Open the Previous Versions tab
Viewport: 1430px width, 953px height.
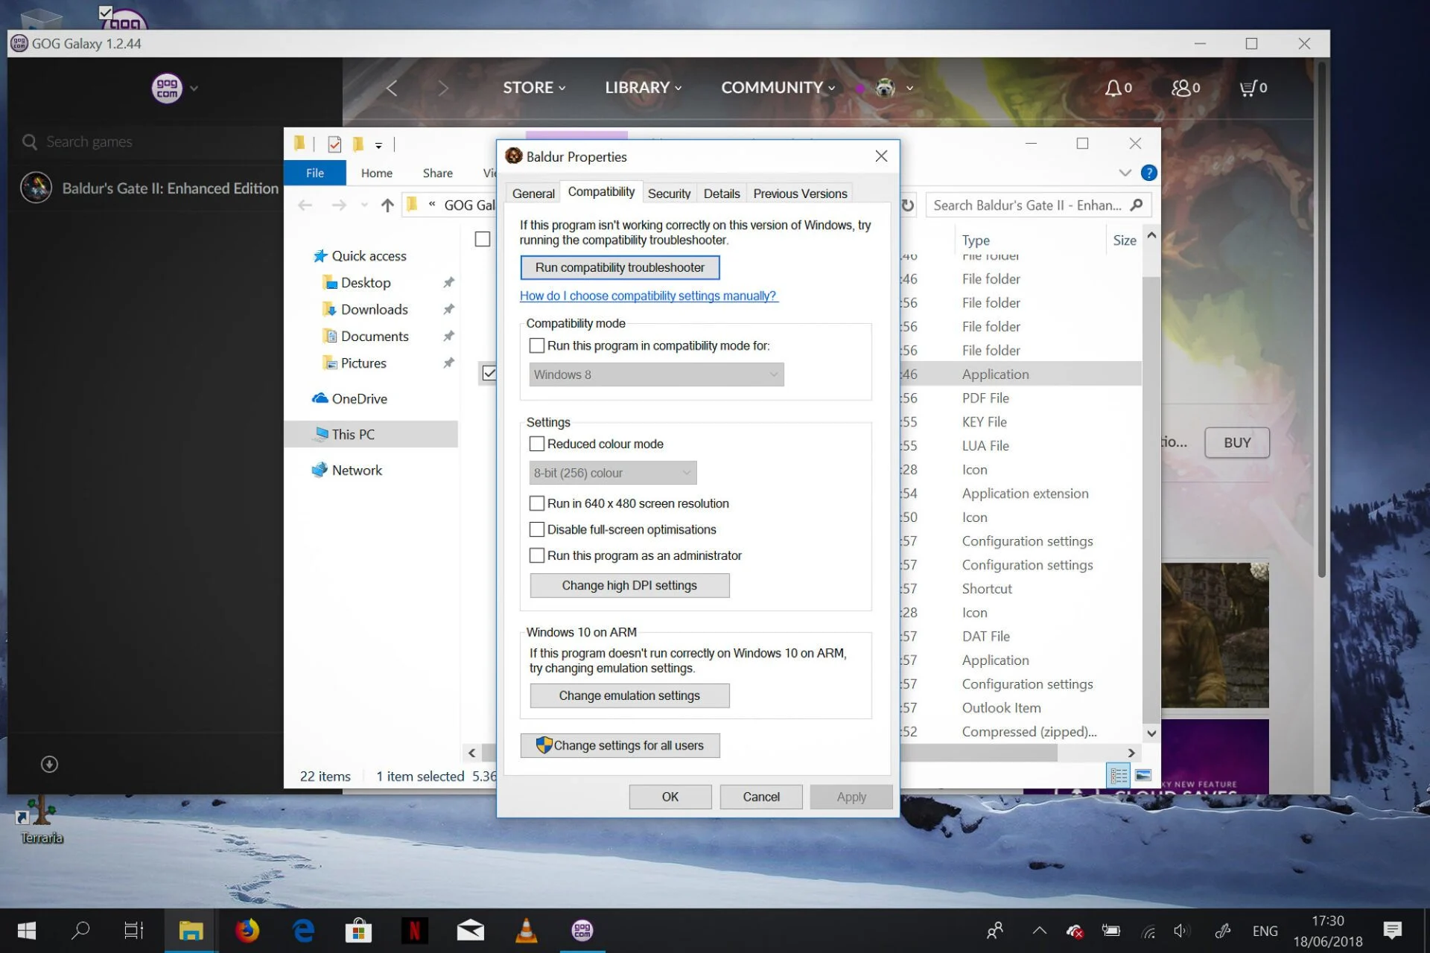point(799,194)
